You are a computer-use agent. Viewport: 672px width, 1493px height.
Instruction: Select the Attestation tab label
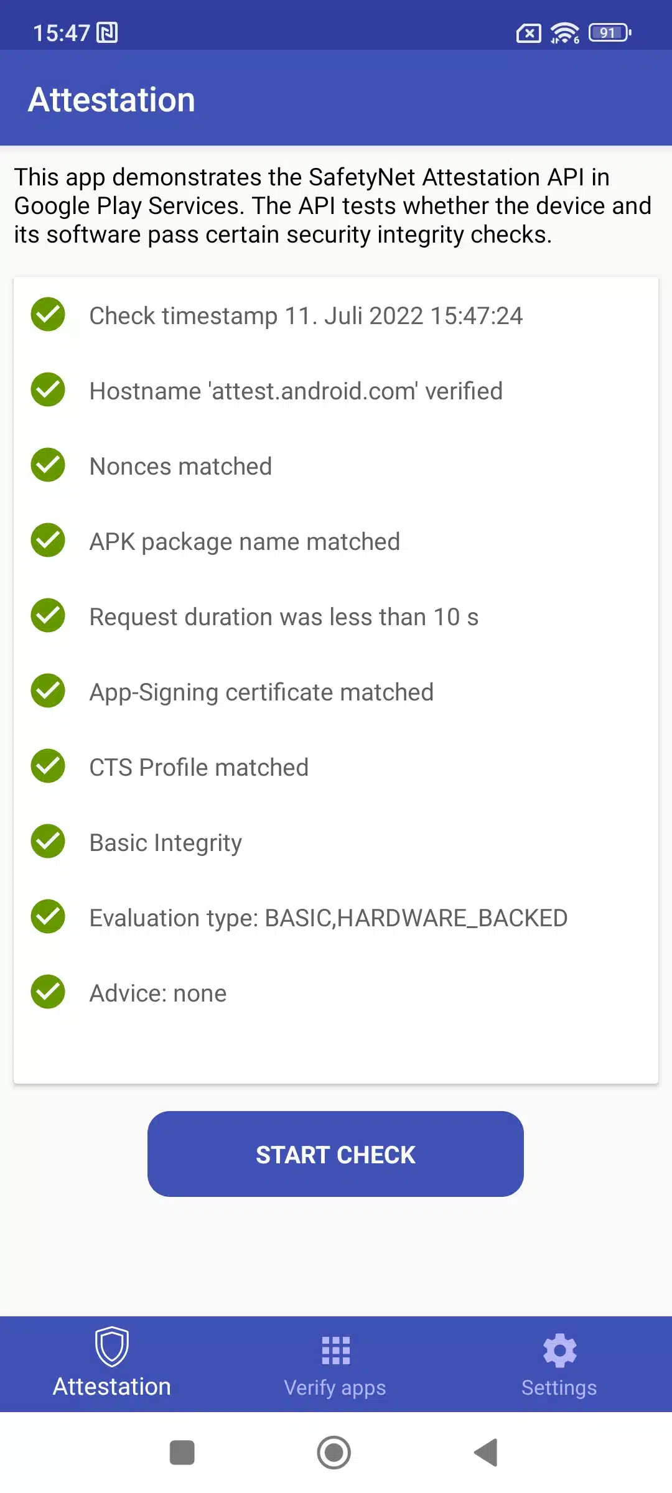[112, 1387]
